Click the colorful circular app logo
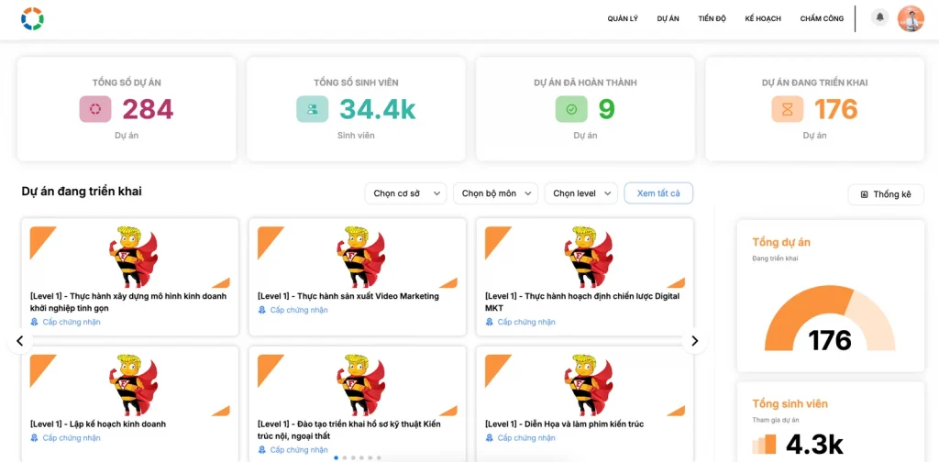Image resolution: width=939 pixels, height=462 pixels. [x=32, y=18]
